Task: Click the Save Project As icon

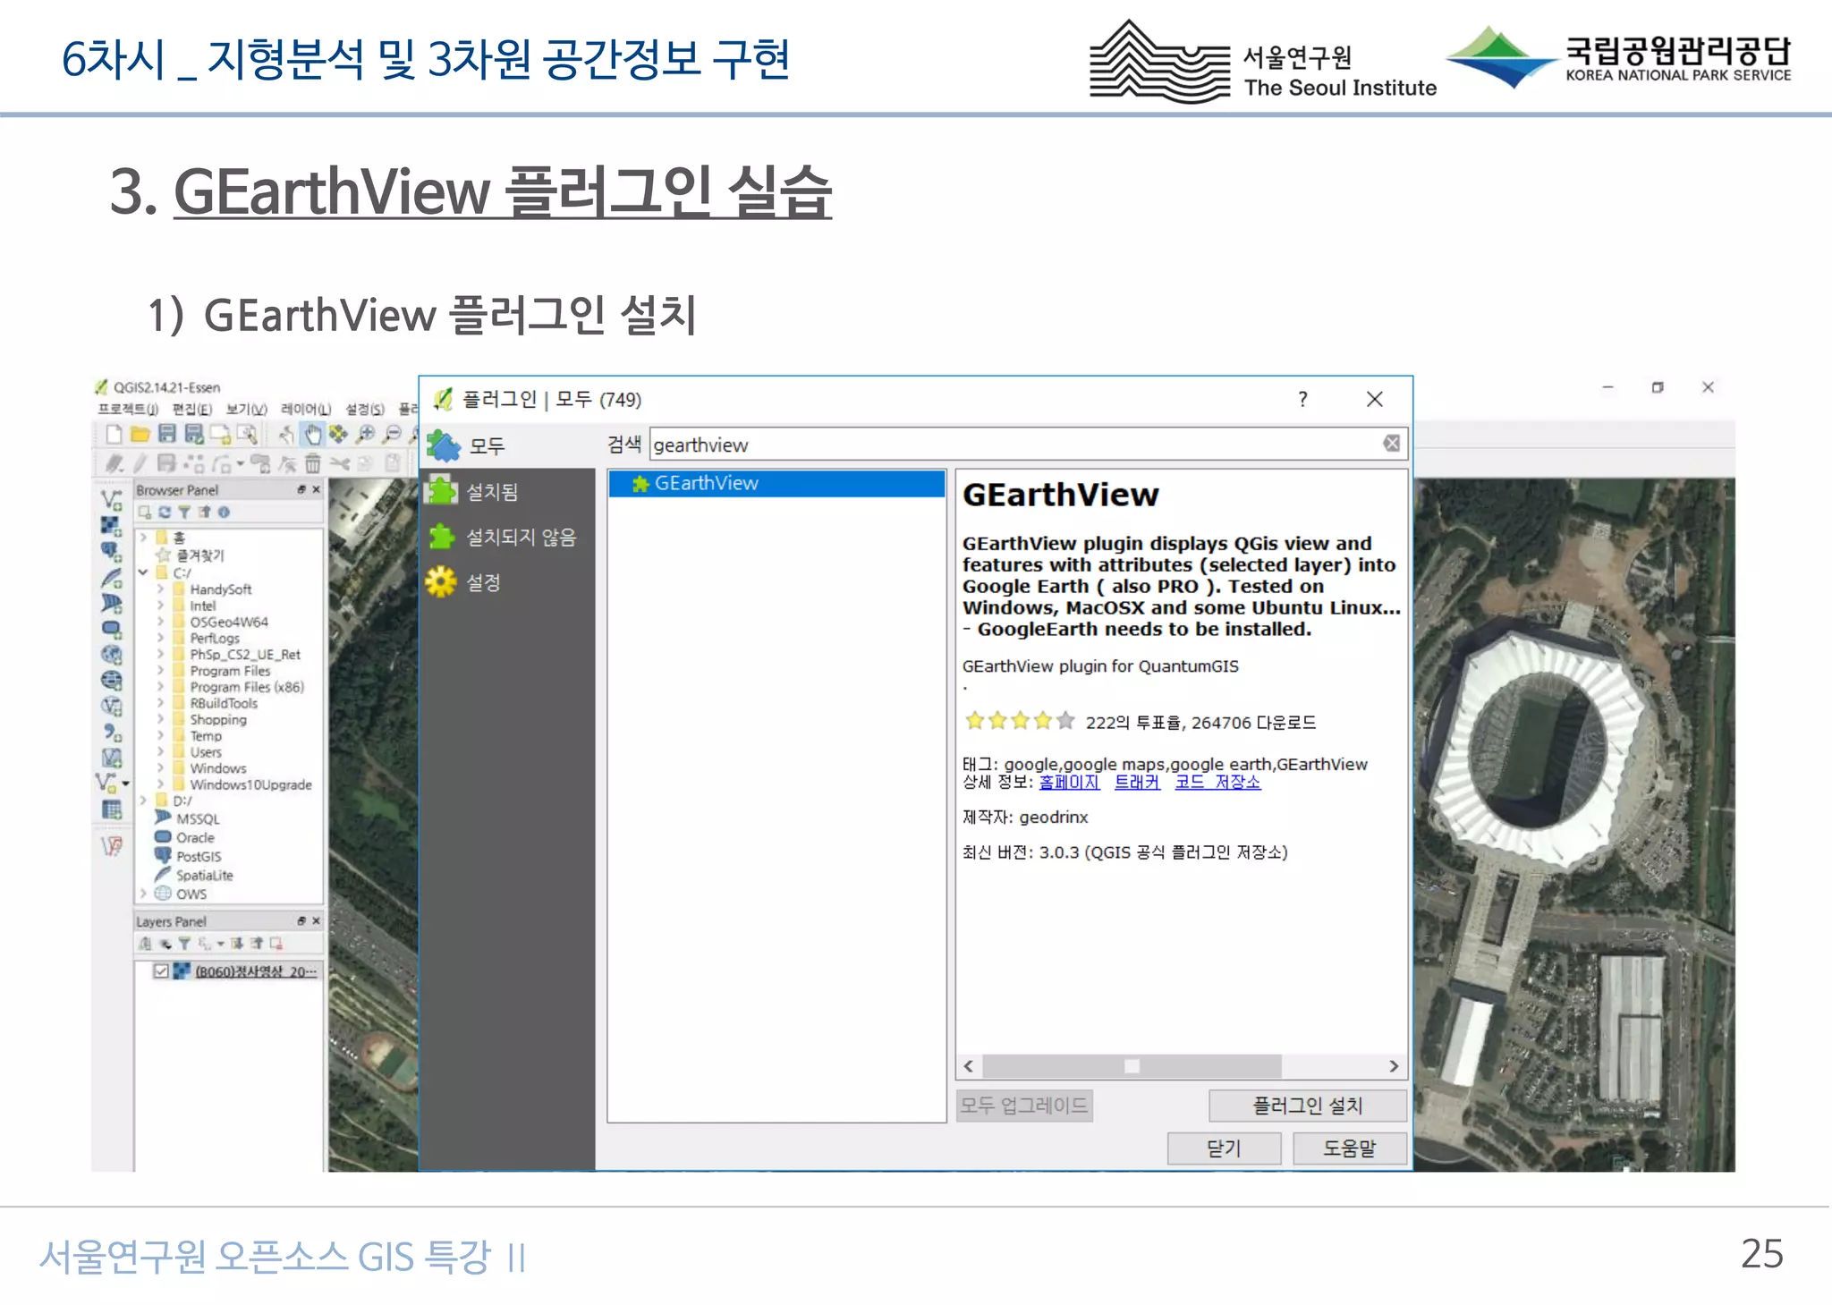Action: (193, 435)
